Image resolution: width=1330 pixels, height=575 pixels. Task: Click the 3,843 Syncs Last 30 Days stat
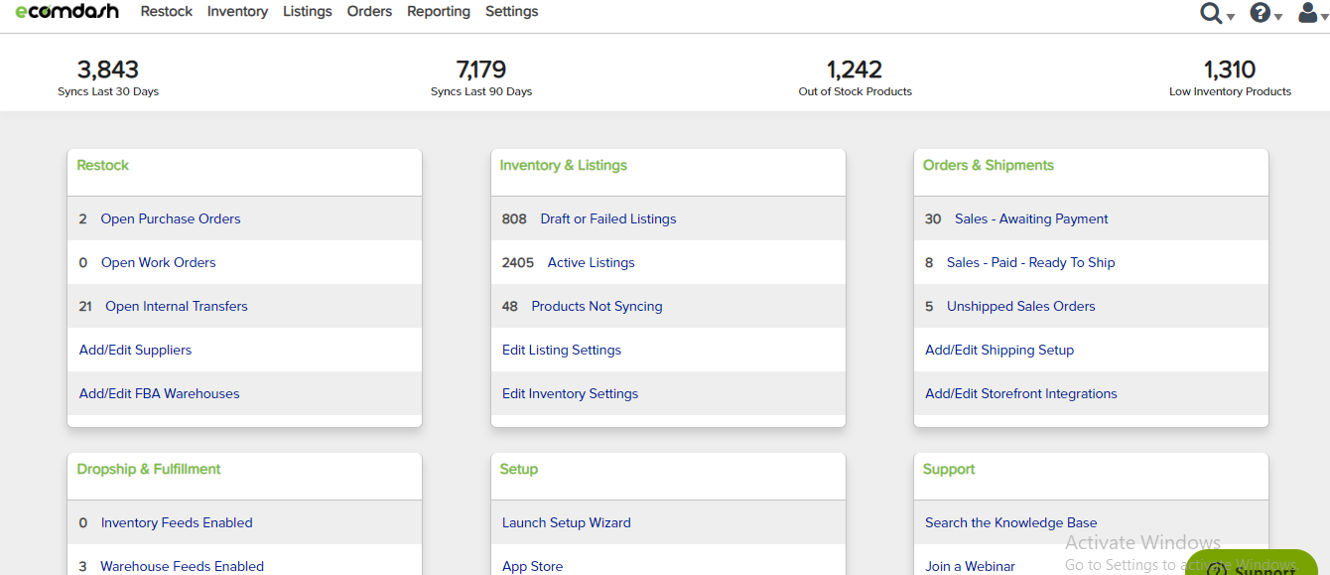coord(108,76)
